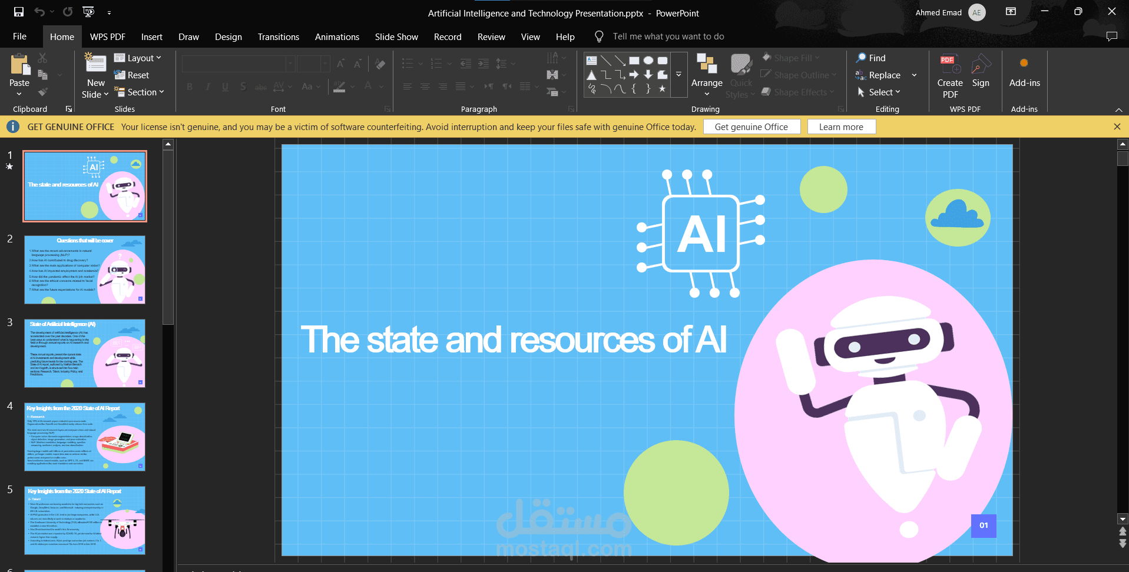
Task: Open the Section dropdown
Action: [139, 92]
